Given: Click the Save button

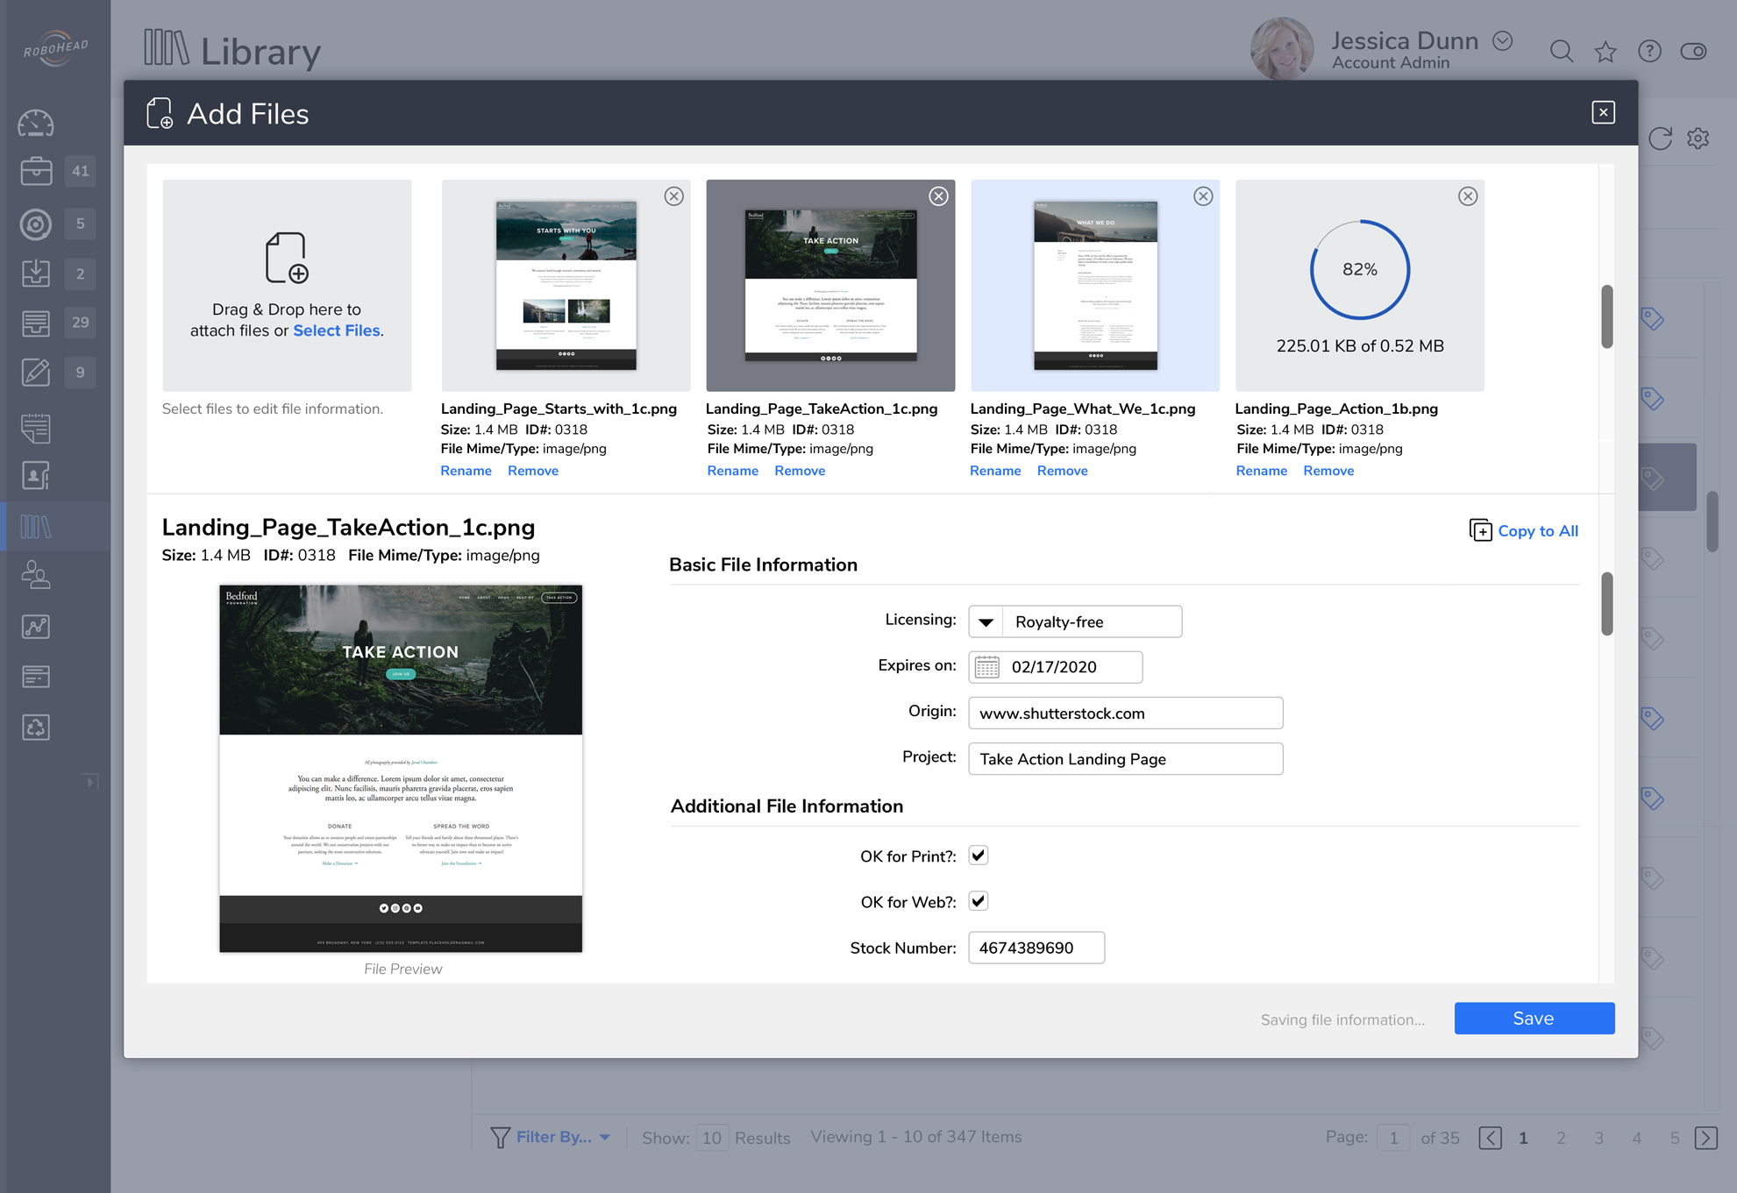Looking at the screenshot, I should [1534, 1019].
